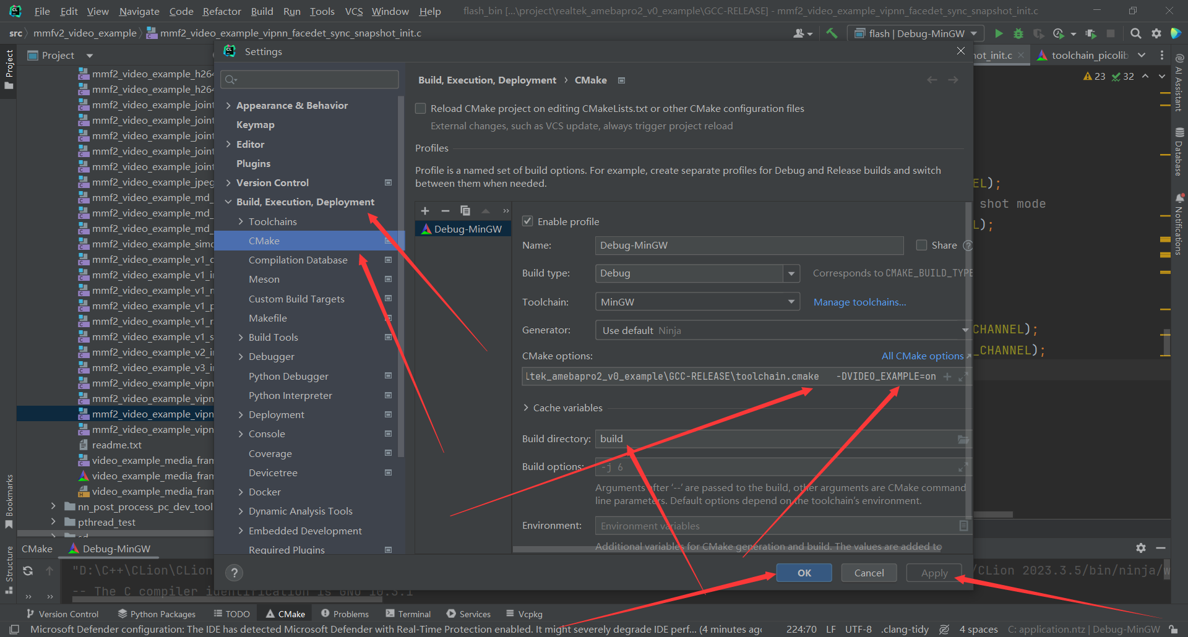Select Keymap in settings tree
This screenshot has width=1188, height=637.
click(255, 125)
